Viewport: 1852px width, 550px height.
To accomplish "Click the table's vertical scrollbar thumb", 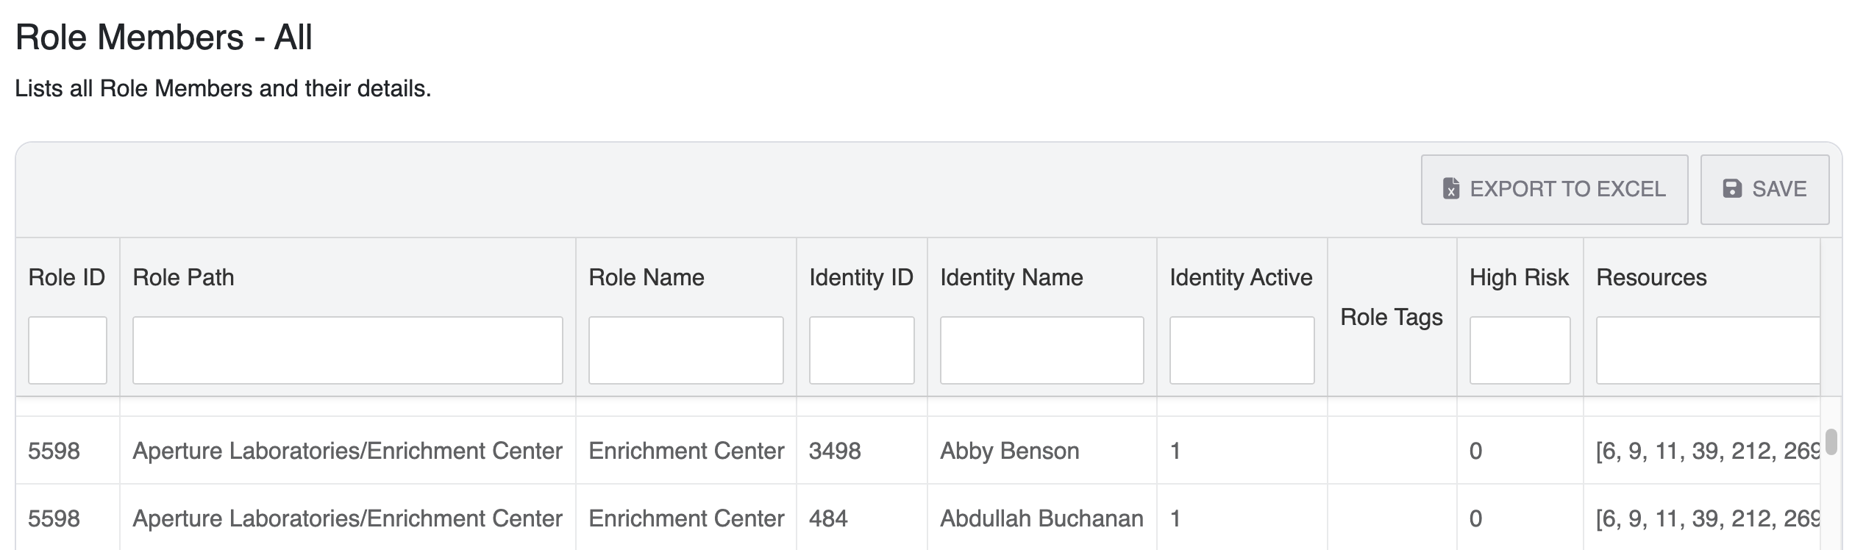I will (1831, 441).
